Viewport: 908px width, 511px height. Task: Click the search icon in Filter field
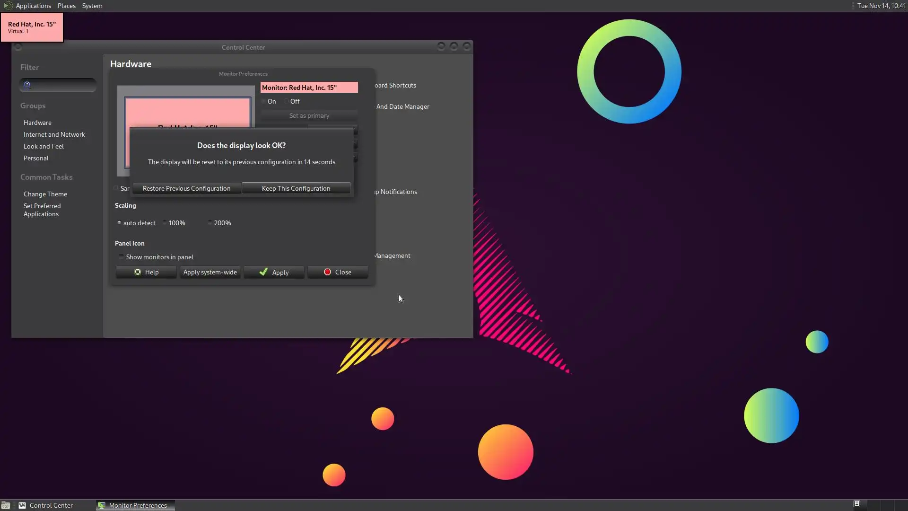point(27,85)
